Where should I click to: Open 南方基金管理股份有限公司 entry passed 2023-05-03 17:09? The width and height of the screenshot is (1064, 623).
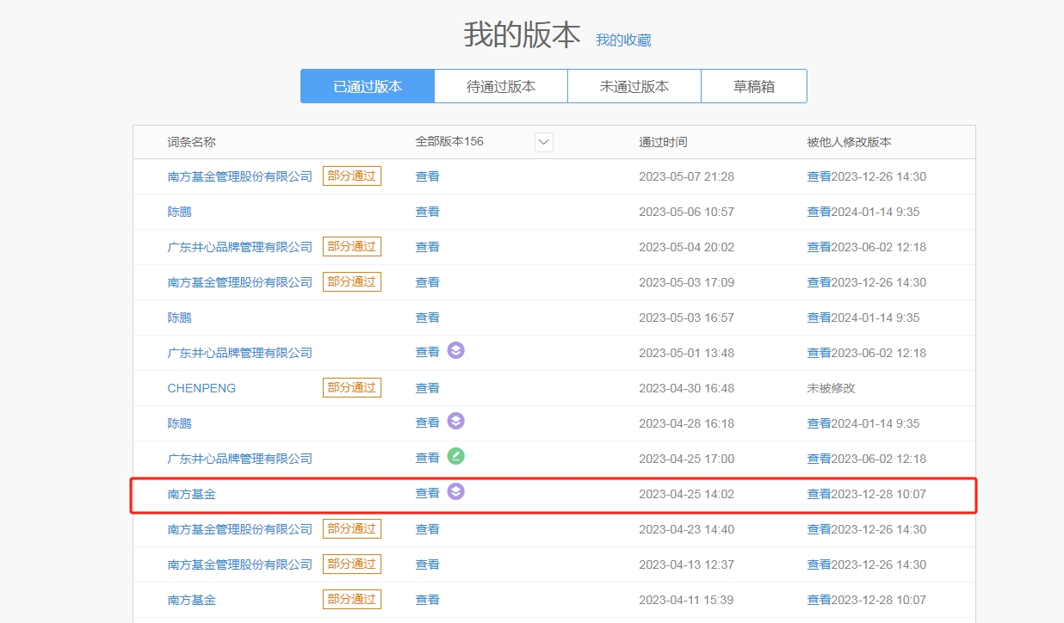tap(240, 282)
